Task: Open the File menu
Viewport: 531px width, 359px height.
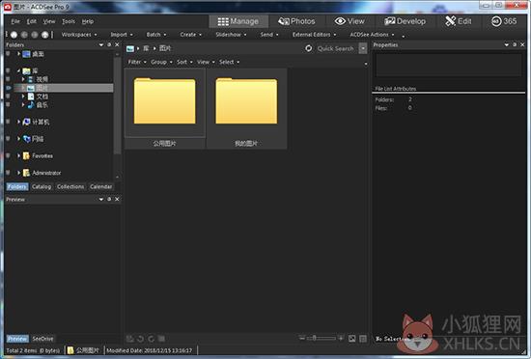Action: [15, 21]
